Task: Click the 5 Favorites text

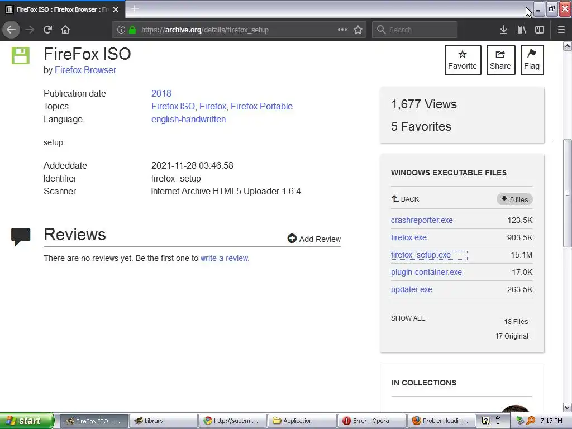Action: point(421,127)
